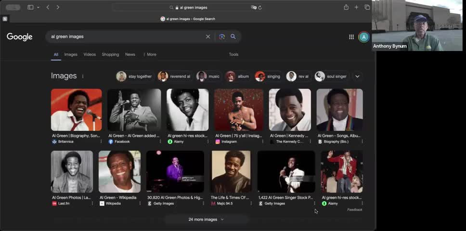Screen dimensions: 466x231
Task: Filter images by reverend al chip
Action: coord(175,77)
